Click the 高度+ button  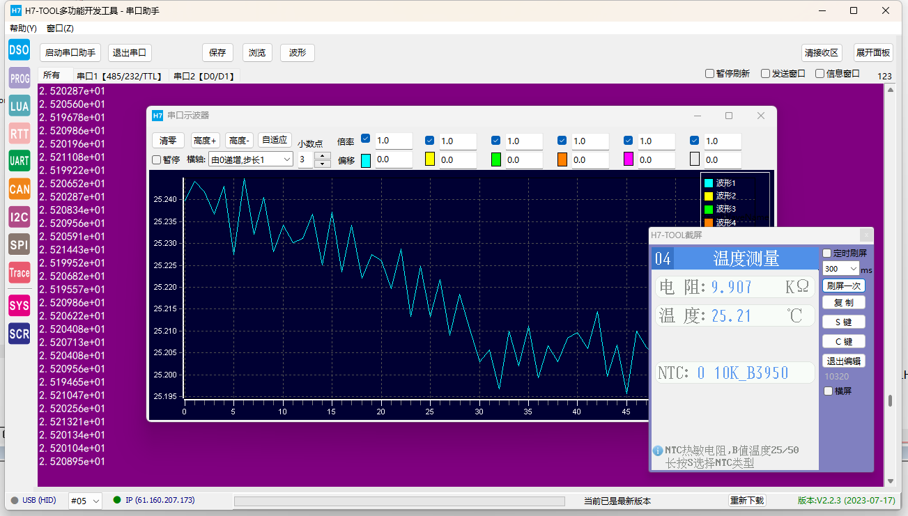[x=205, y=140]
